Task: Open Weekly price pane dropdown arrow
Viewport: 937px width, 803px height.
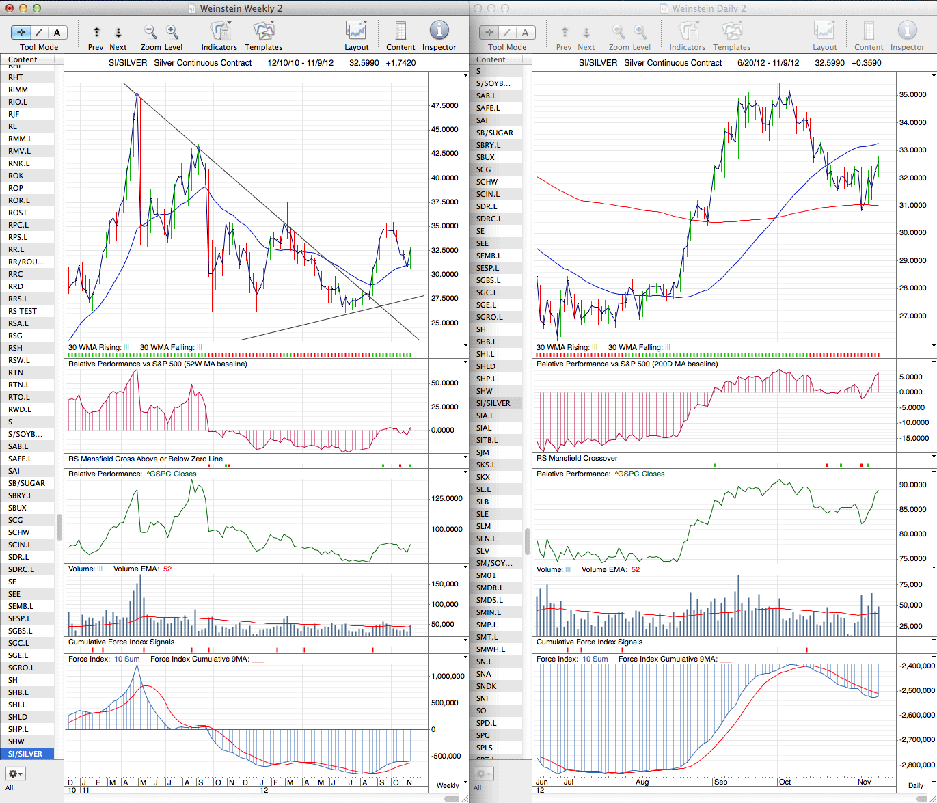Action: pos(465,74)
